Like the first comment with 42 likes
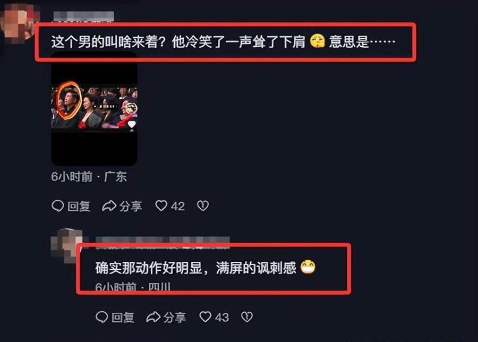The width and height of the screenshot is (478, 342). [x=161, y=206]
